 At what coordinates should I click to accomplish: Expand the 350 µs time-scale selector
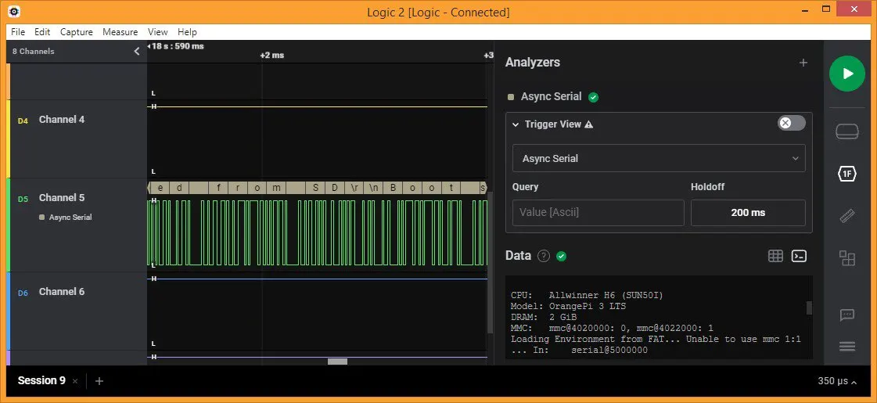(x=838, y=382)
